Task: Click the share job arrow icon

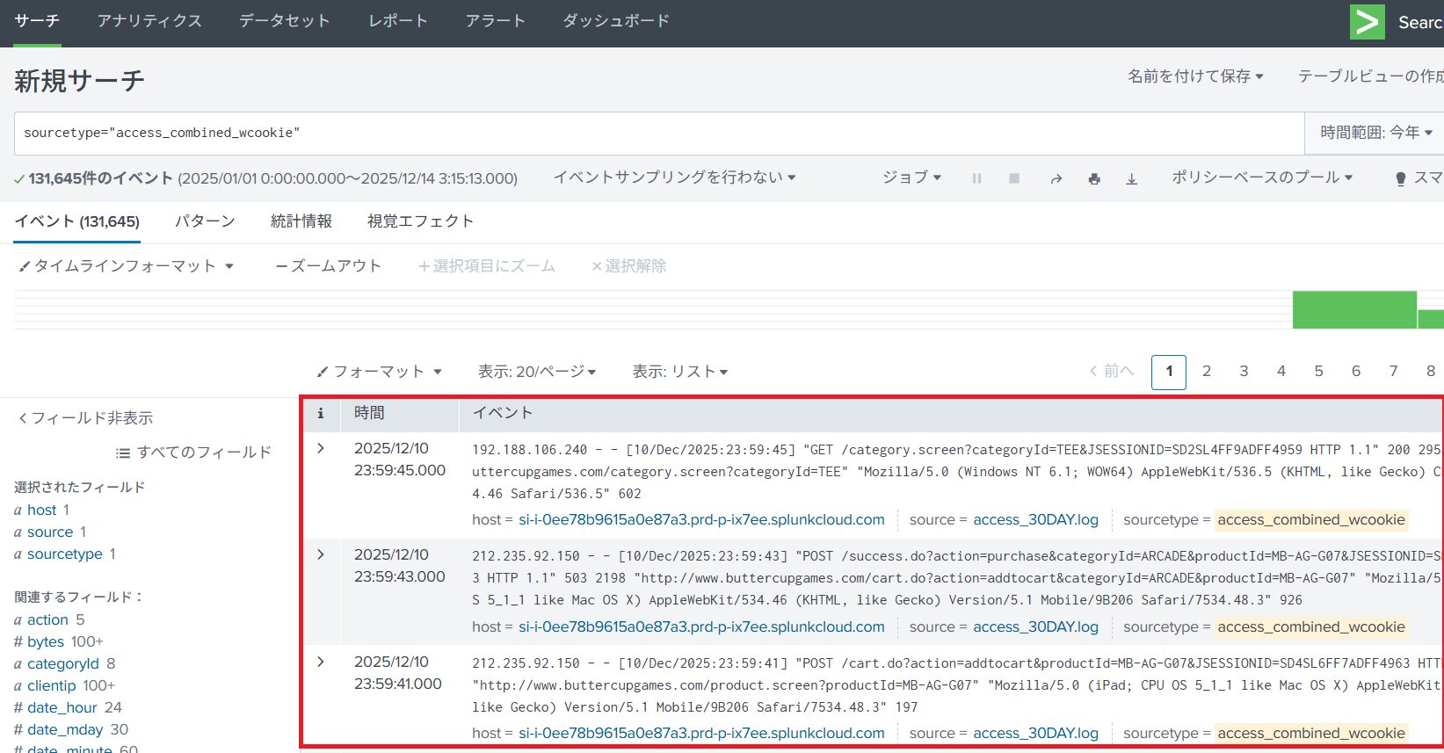Action: point(1056,178)
